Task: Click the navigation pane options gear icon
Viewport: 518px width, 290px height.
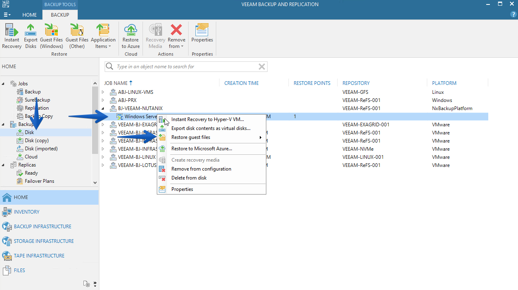Action: [86, 284]
